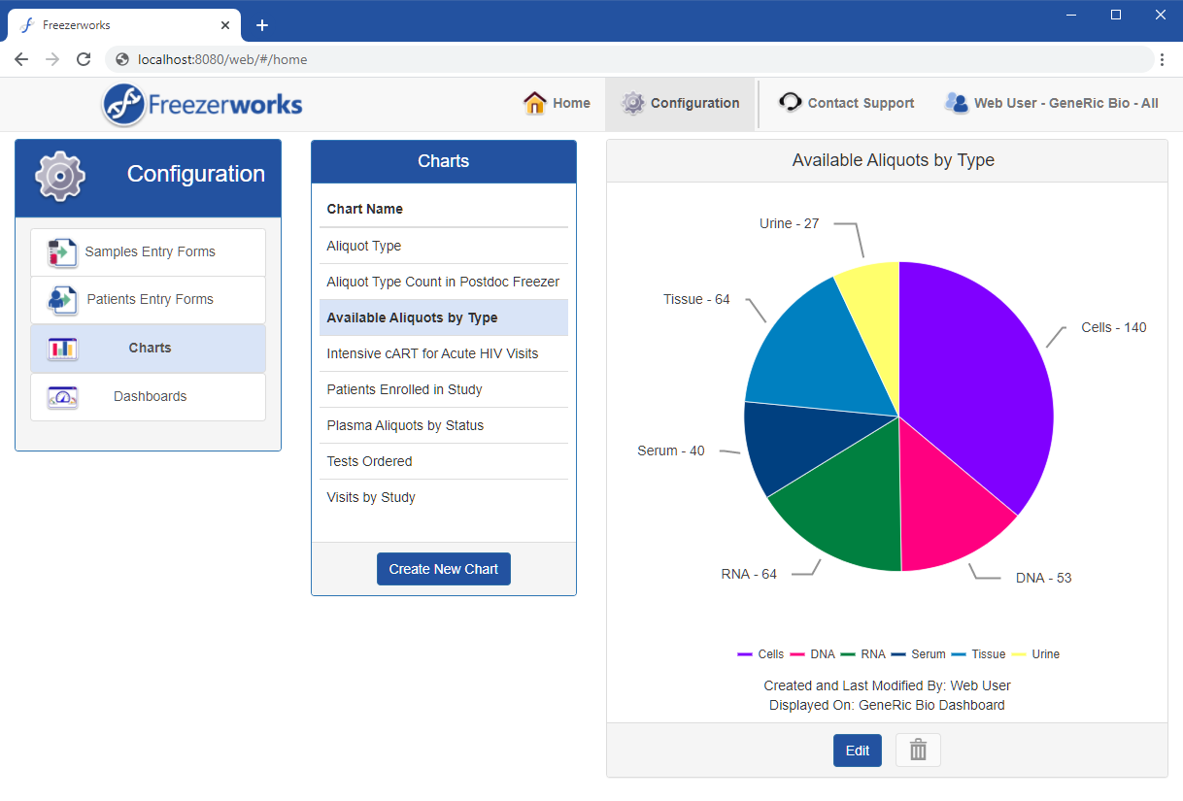The image size is (1183, 801).
Task: Delete the chart using the trash icon
Action: (917, 750)
